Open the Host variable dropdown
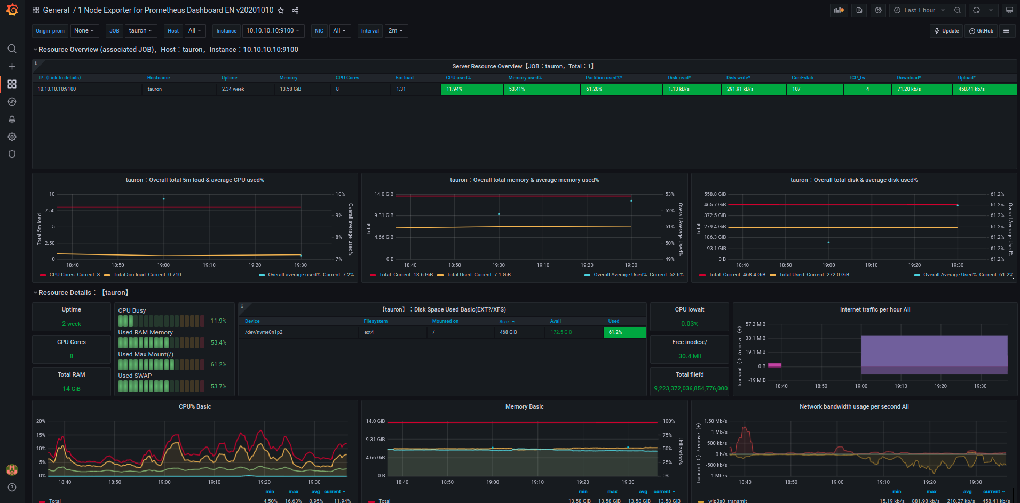The image size is (1020, 503). (x=195, y=30)
